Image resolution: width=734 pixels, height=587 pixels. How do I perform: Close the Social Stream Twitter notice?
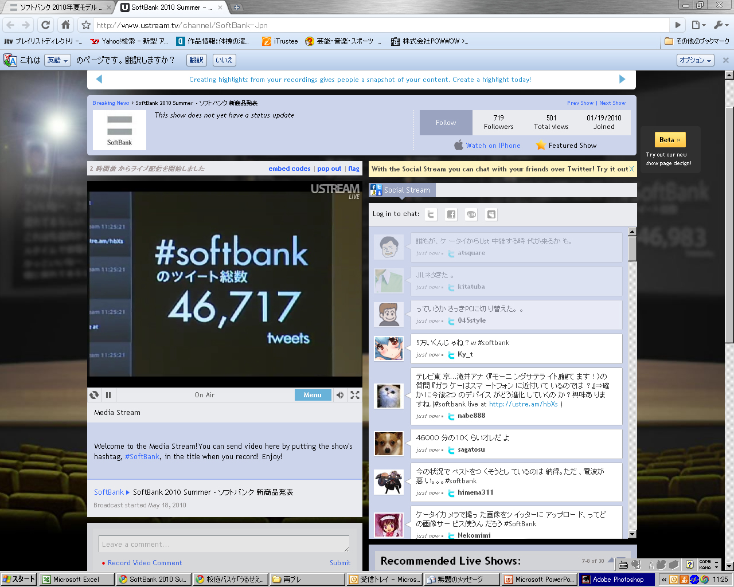click(x=631, y=169)
